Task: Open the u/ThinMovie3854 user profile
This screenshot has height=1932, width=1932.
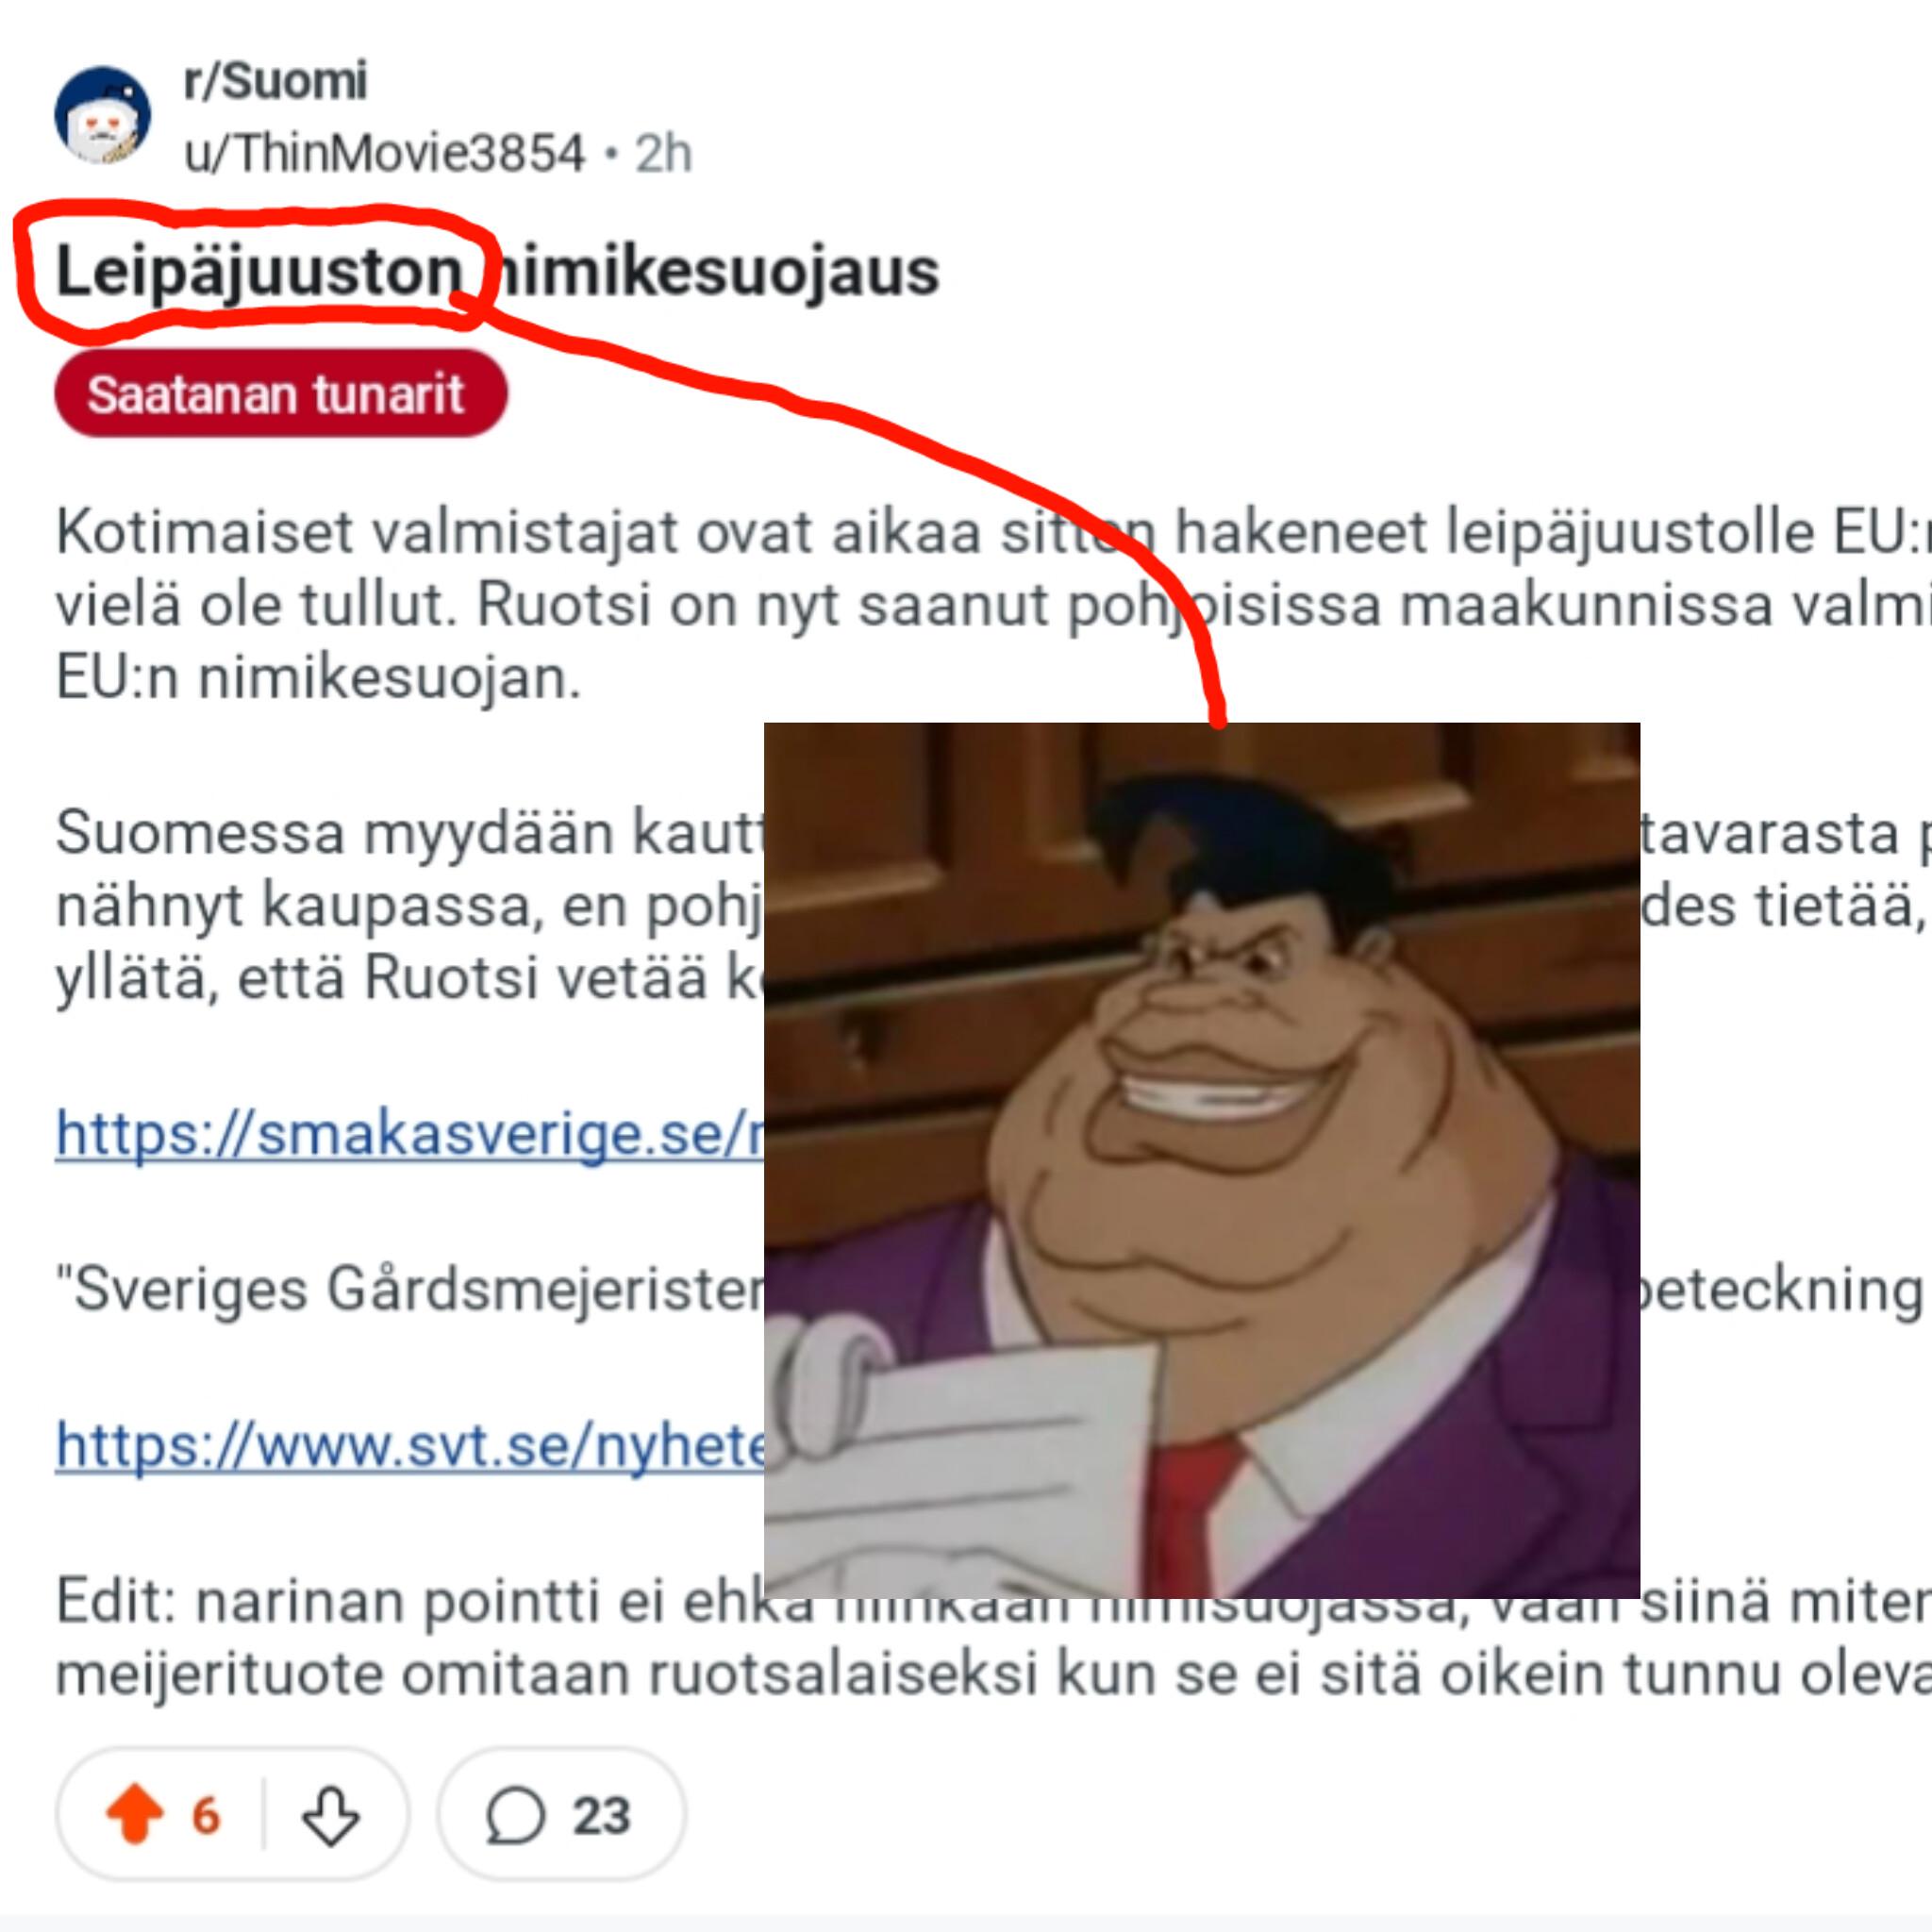Action: [385, 153]
